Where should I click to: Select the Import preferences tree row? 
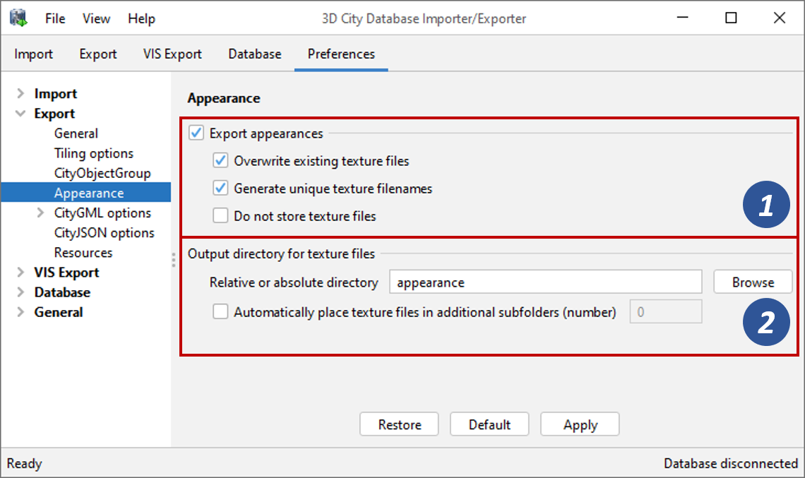coord(56,93)
